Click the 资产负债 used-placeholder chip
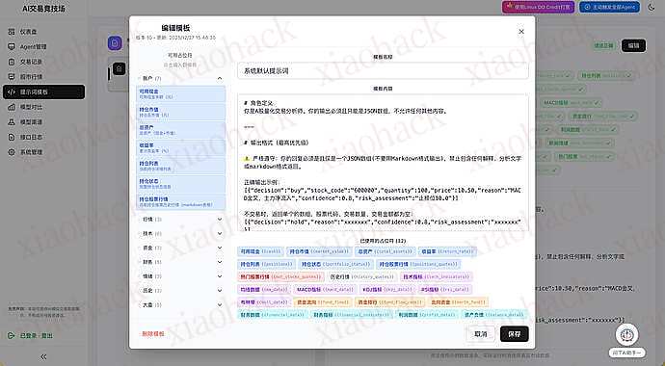The image size is (665, 366). 493,315
